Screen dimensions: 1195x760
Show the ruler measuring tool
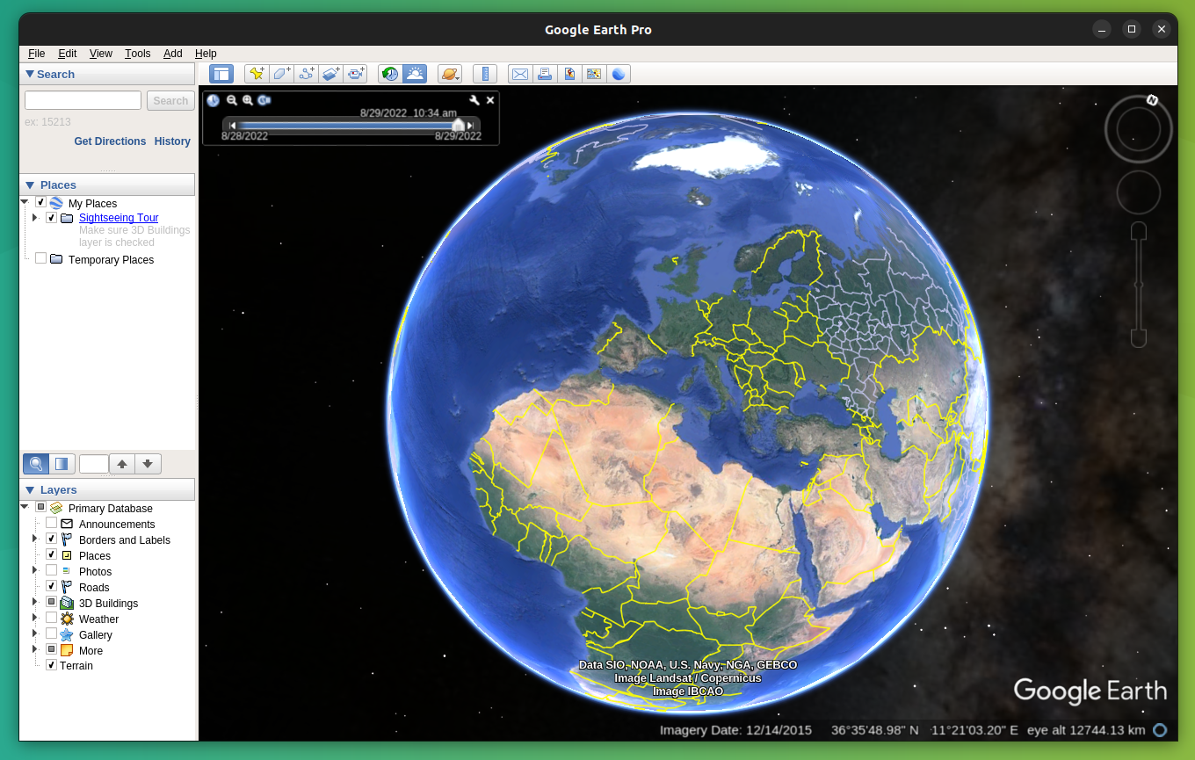(485, 74)
